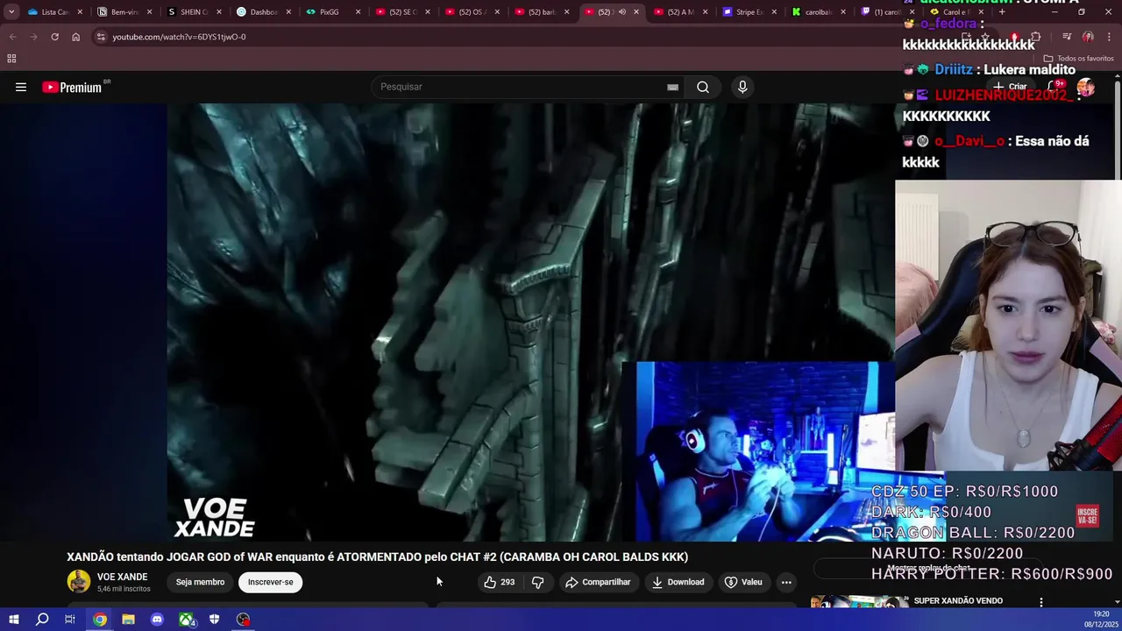The width and height of the screenshot is (1122, 631).
Task: Click the youtube.com address bar URL
Action: 179,37
